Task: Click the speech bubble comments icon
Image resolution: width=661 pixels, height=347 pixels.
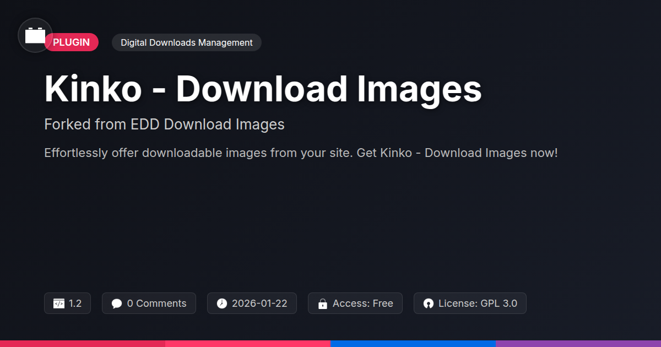Action: 116,303
